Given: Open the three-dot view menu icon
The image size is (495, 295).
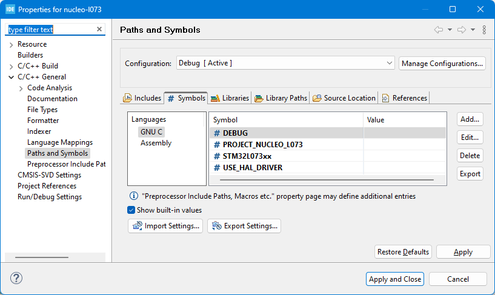Looking at the screenshot, I should 484,30.
